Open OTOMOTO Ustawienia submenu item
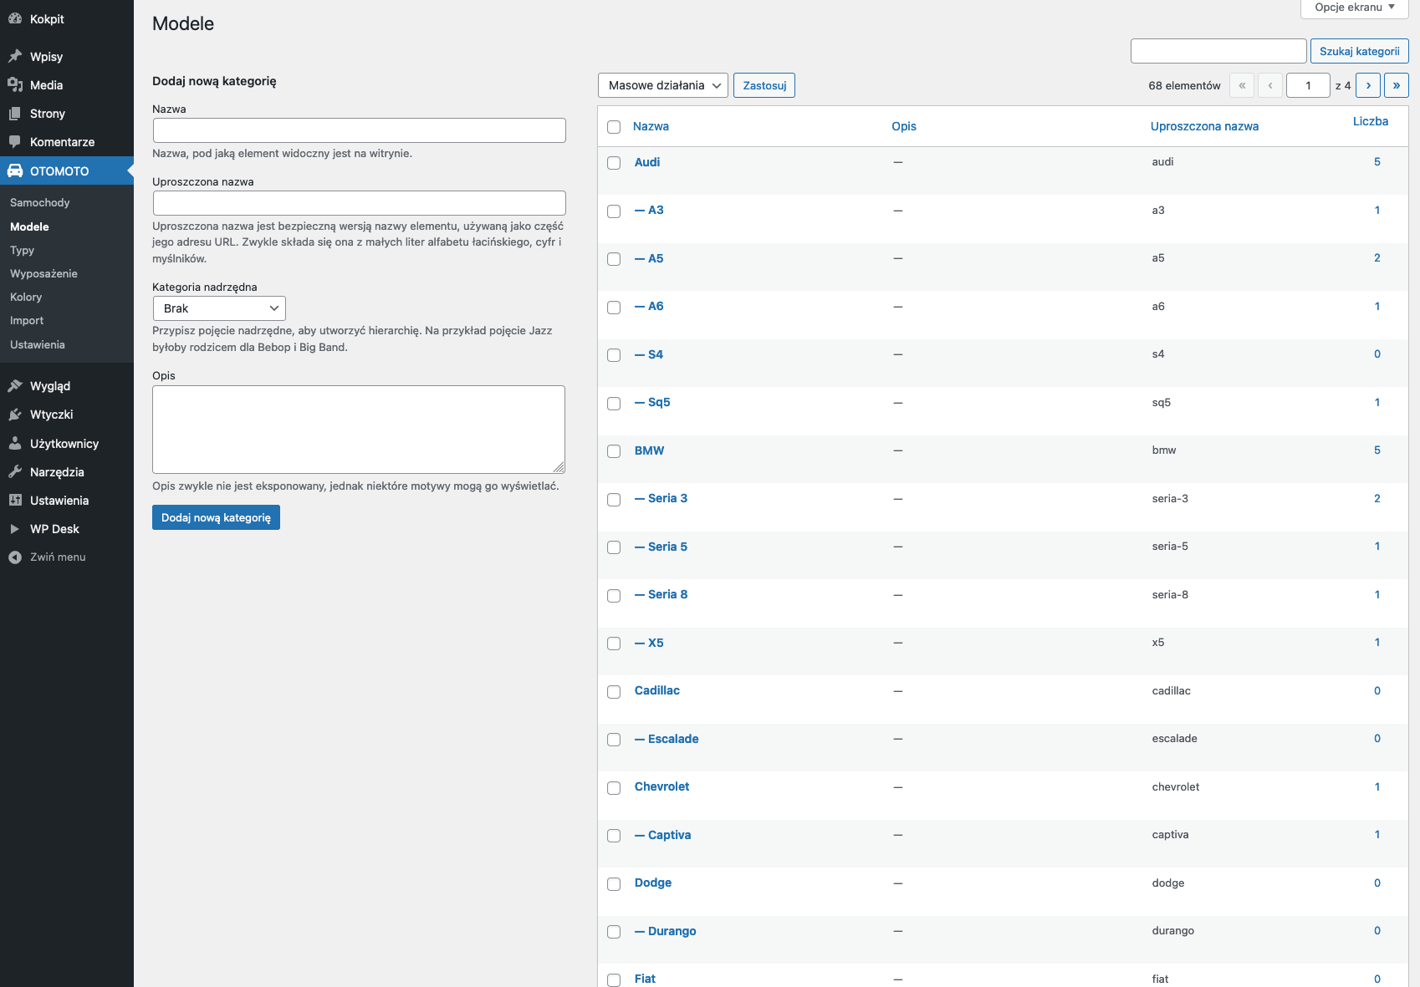Image resolution: width=1420 pixels, height=987 pixels. tap(38, 345)
